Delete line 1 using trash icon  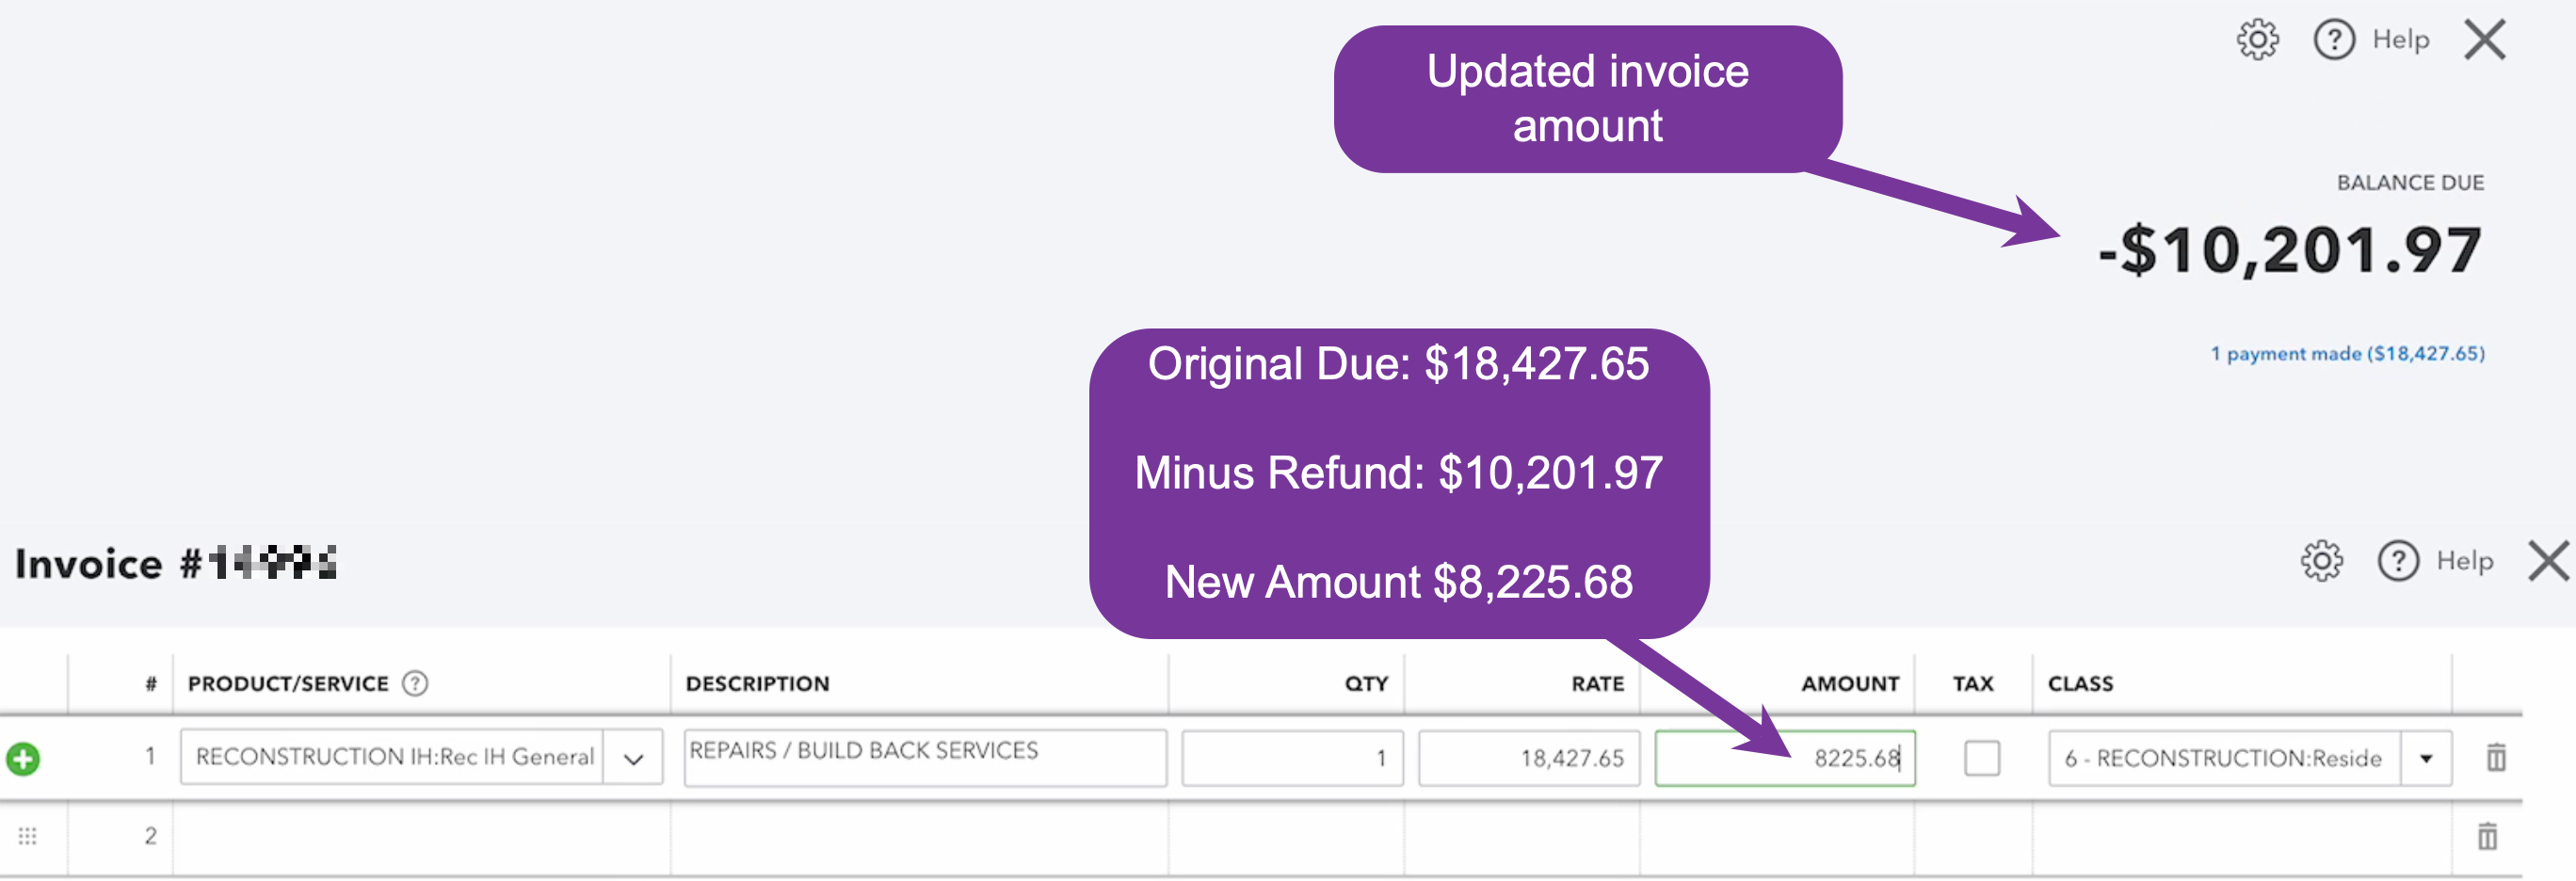2496,758
